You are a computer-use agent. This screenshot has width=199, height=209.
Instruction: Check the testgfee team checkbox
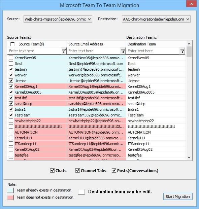click(11, 155)
